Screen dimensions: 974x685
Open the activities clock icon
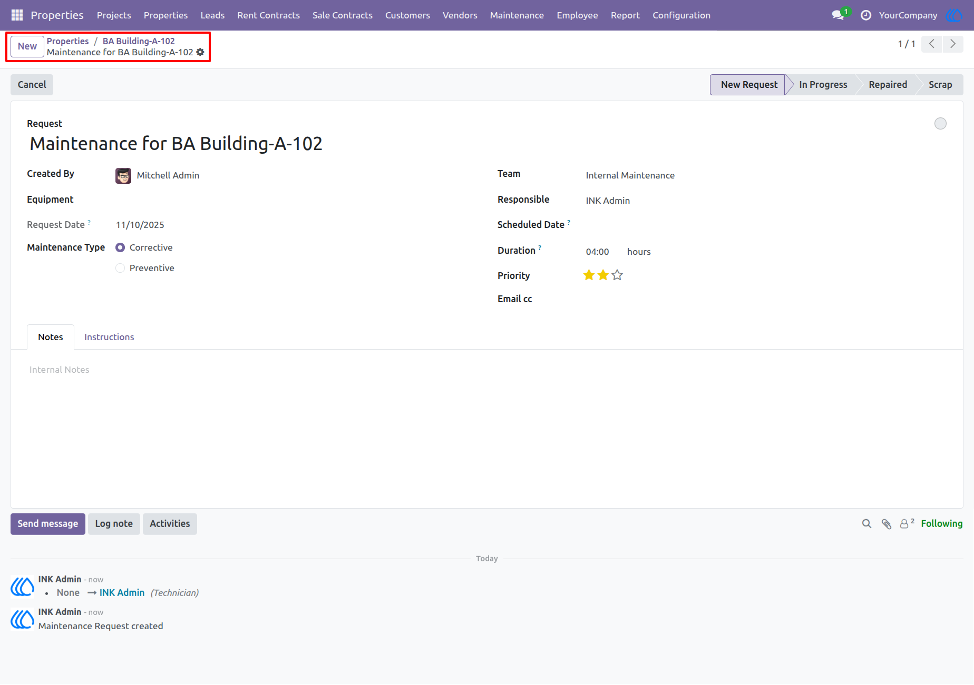(x=866, y=15)
